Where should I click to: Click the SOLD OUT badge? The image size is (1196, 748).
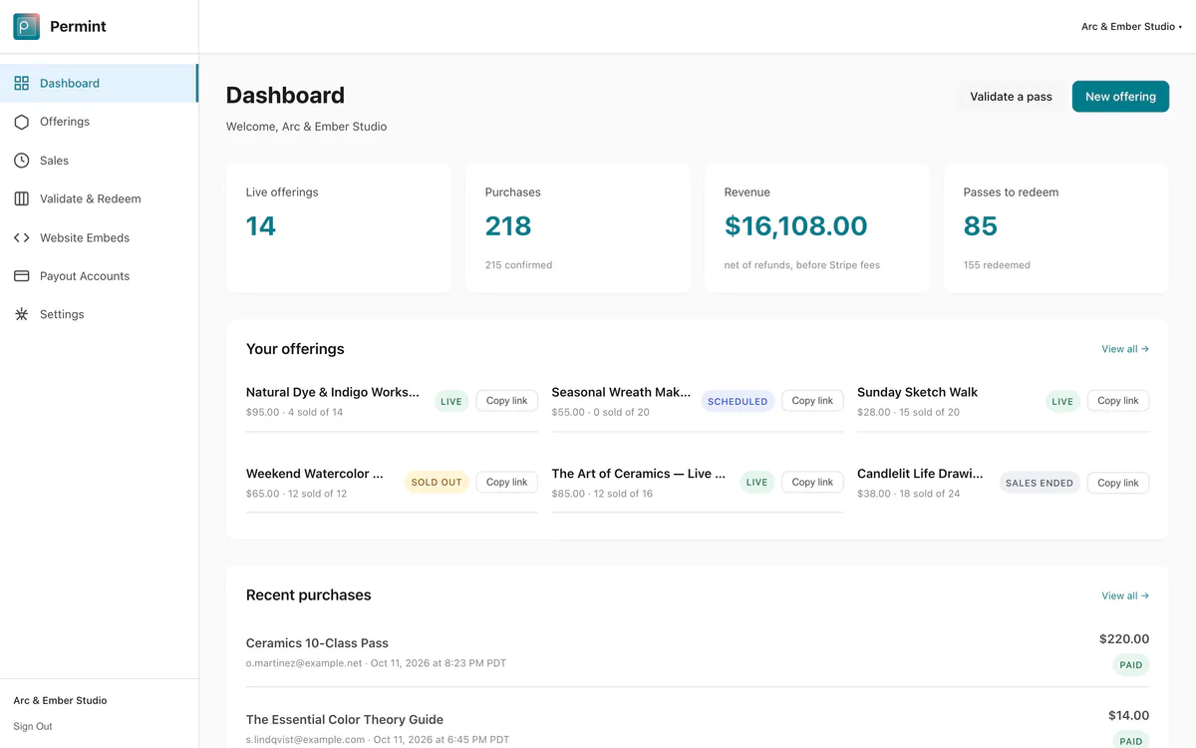[x=437, y=483]
